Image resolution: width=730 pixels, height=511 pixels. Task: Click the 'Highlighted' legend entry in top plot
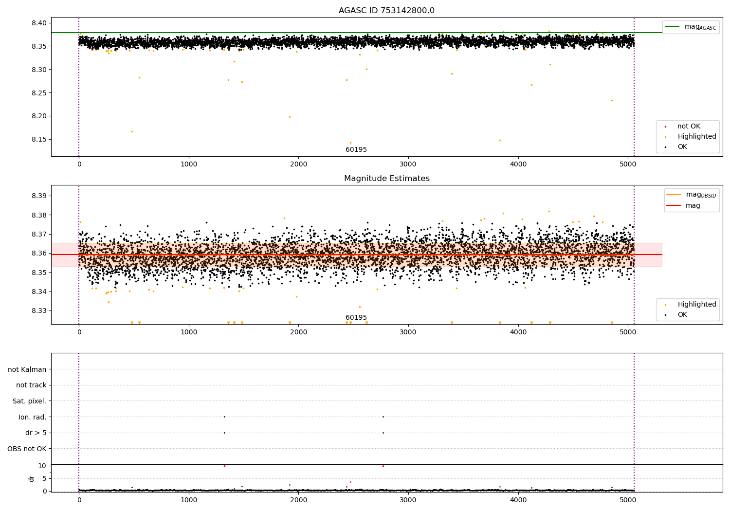tap(696, 137)
